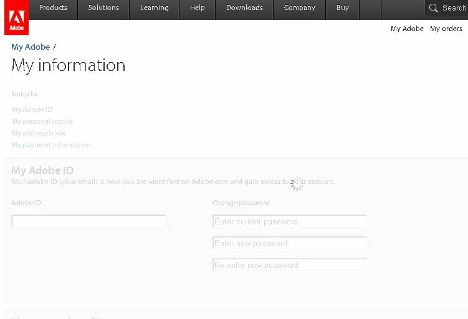Viewport: 468px width, 319px height.
Task: Click the Adobe ID field label
Action: coord(26,203)
